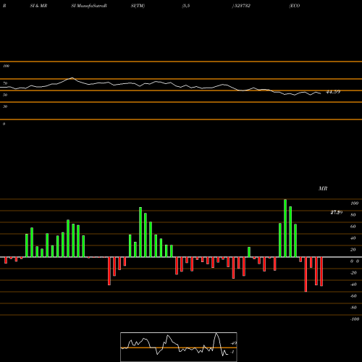This screenshot has width=362, height=362.
Task: Select the tallest green MR bar
Action: 285,228
